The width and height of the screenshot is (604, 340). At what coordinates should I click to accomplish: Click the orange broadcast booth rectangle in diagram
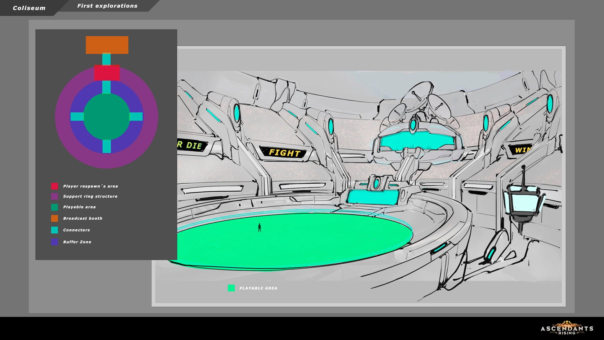pos(107,45)
